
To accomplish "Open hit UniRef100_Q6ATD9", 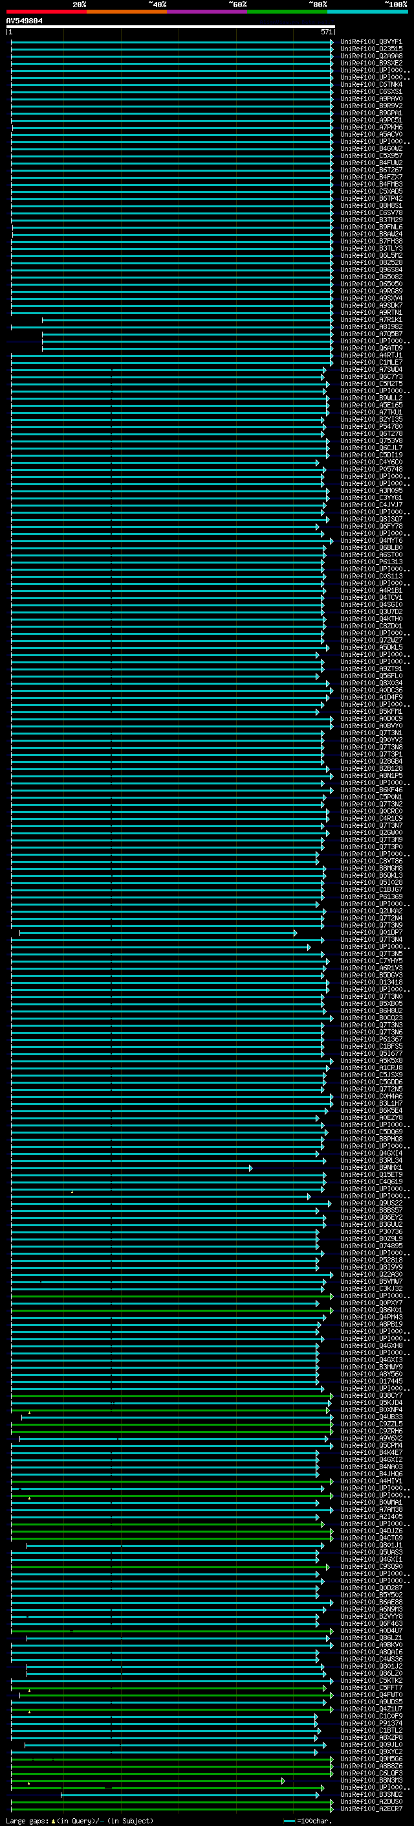I will (x=371, y=348).
